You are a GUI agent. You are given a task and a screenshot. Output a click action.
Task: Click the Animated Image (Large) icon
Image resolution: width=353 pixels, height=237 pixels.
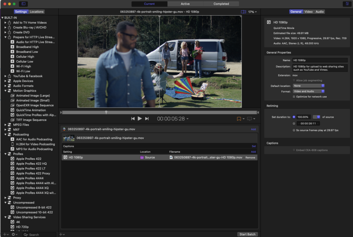[x=13, y=95]
